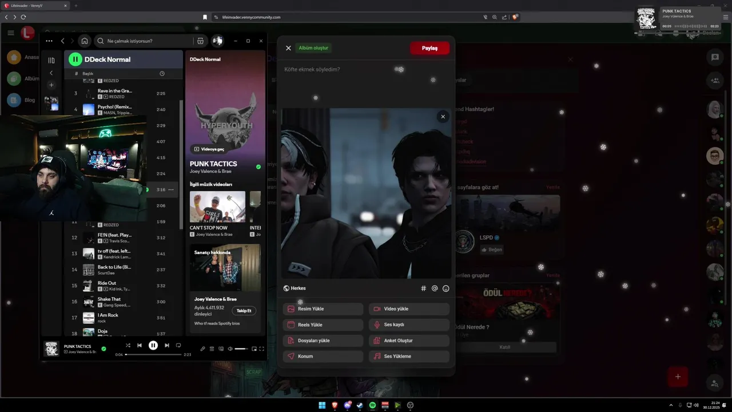Toggle shuffle in Spotify player

[128, 345]
